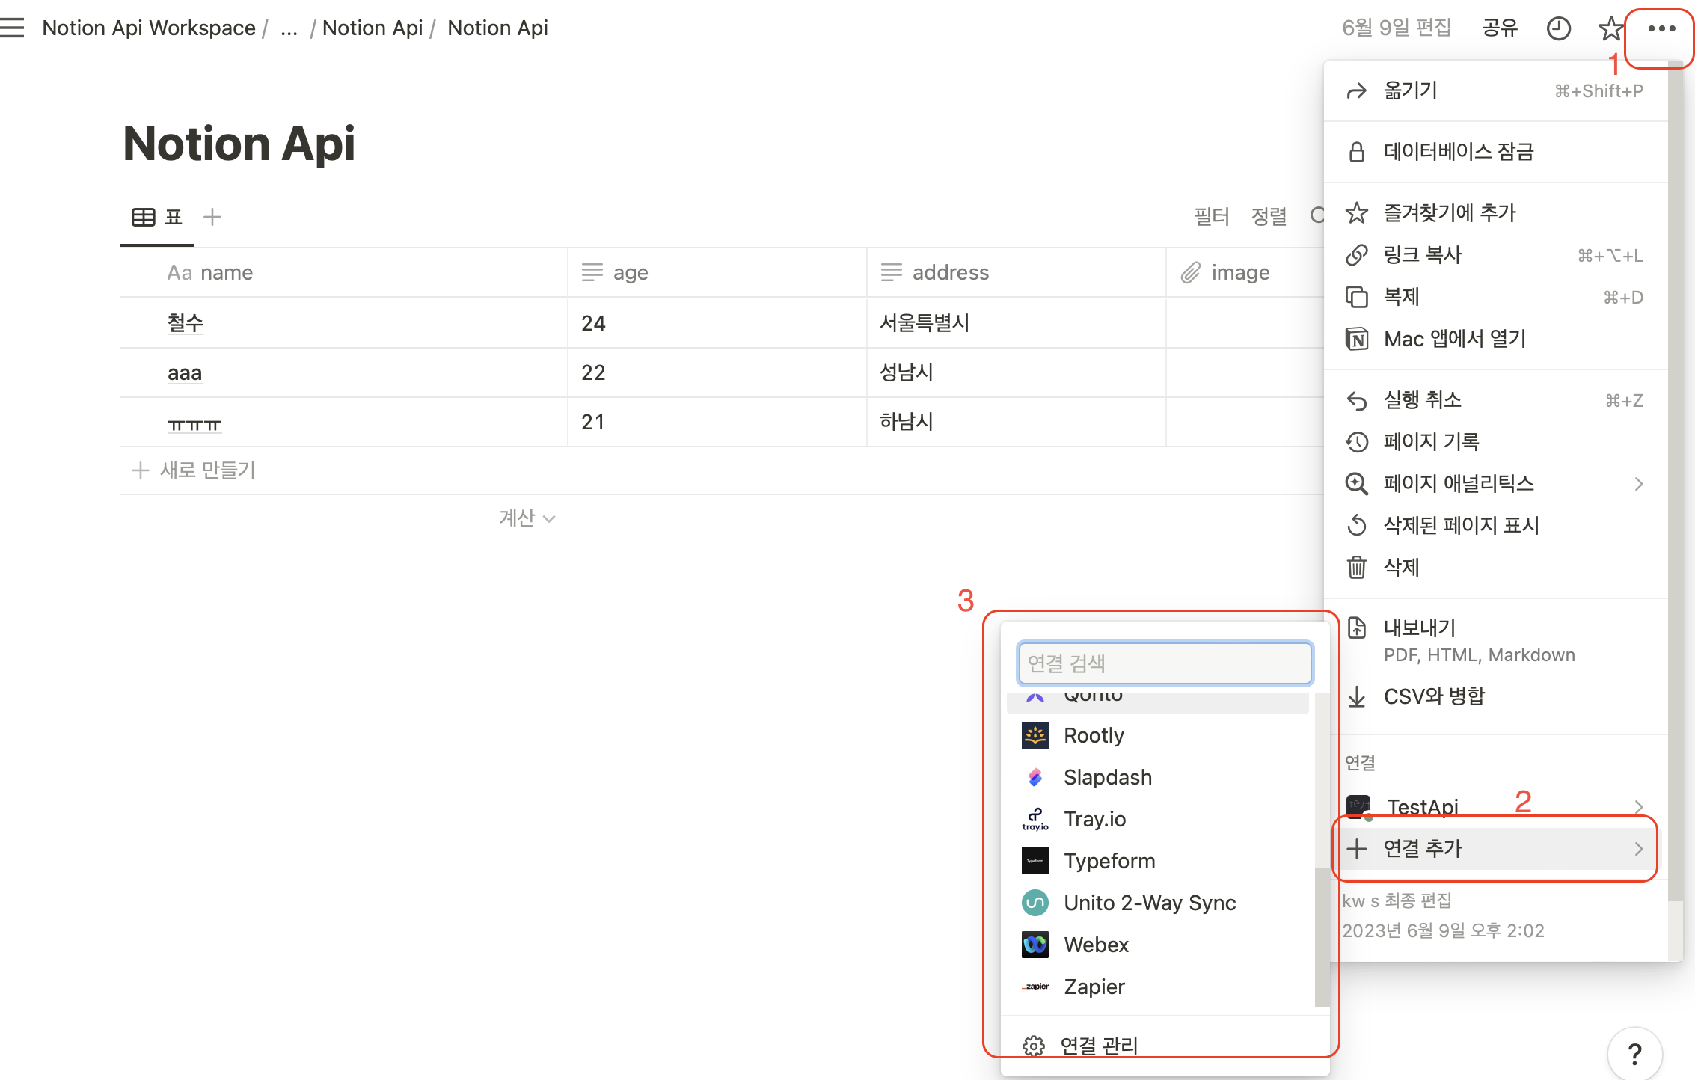Open the 계산 dropdown under the table
The height and width of the screenshot is (1080, 1695).
(527, 518)
